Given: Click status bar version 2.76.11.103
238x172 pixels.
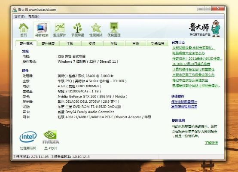Looking at the screenshot, I should pyautogui.click(x=31, y=157).
